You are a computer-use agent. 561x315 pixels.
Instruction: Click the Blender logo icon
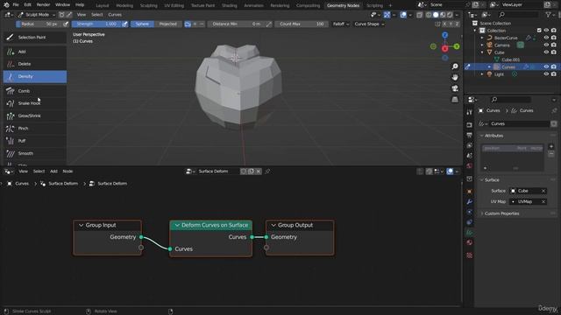[6, 5]
